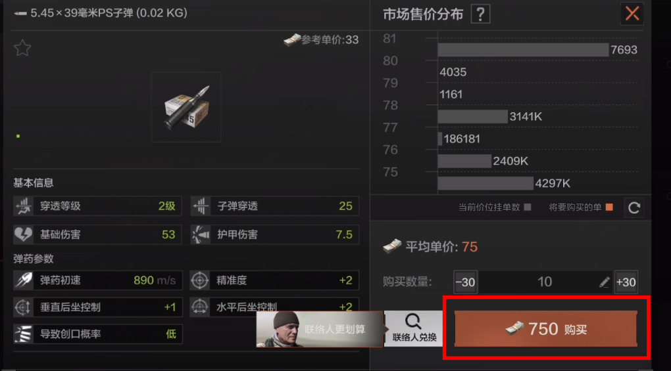Click the 联络人兑换 search icon
This screenshot has height=371, width=671.
point(412,321)
